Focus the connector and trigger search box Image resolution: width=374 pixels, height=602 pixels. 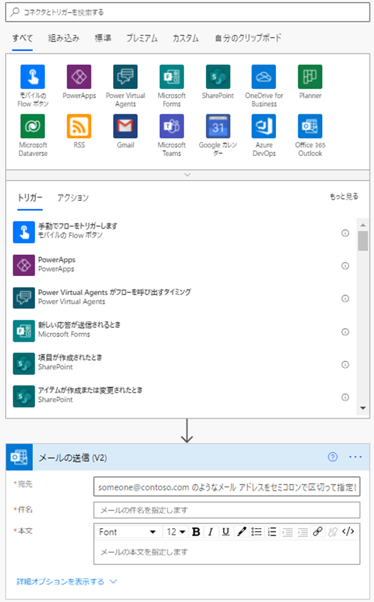tap(188, 12)
